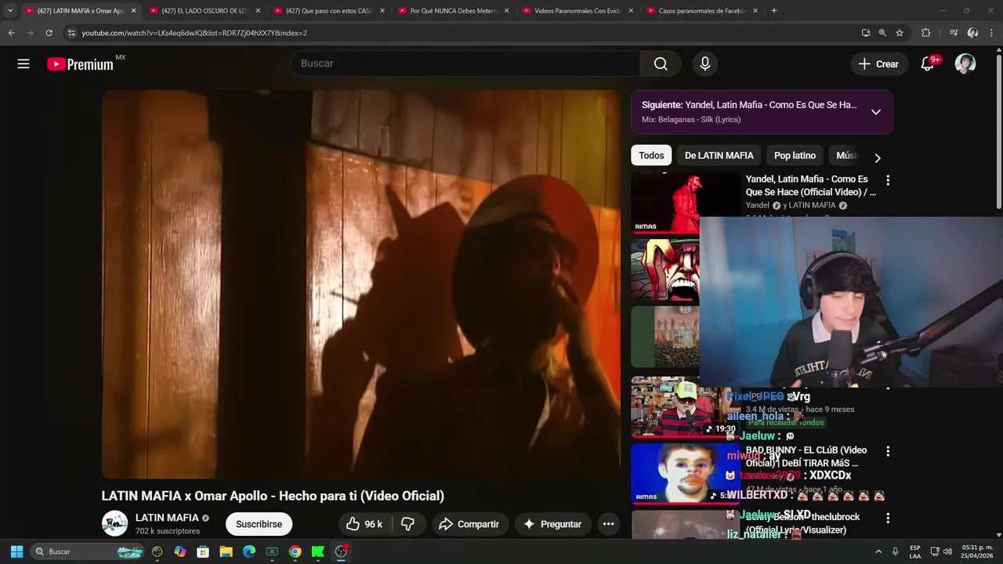Select the De LATIN MAFIA filter chip
This screenshot has width=1003, height=564.
point(719,155)
